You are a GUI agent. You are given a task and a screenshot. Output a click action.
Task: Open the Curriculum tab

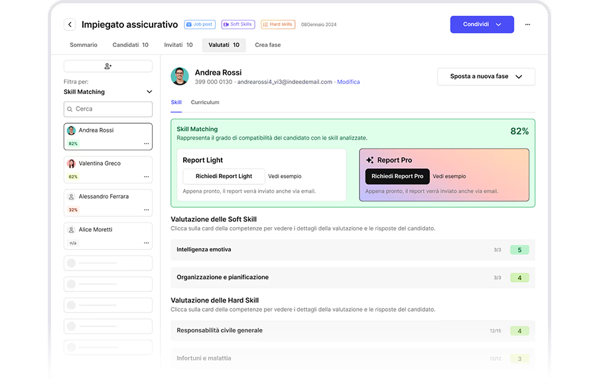(x=205, y=103)
